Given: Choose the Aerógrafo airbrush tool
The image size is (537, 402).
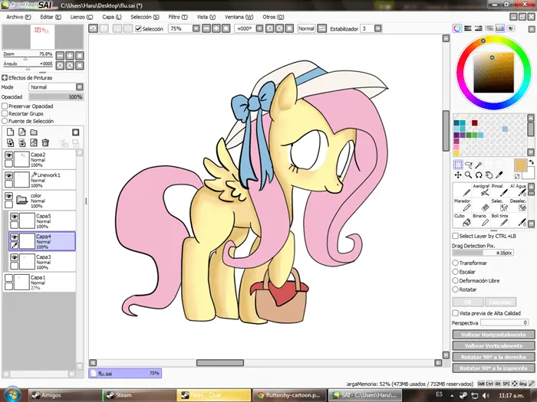Looking at the screenshot, I should [x=481, y=190].
